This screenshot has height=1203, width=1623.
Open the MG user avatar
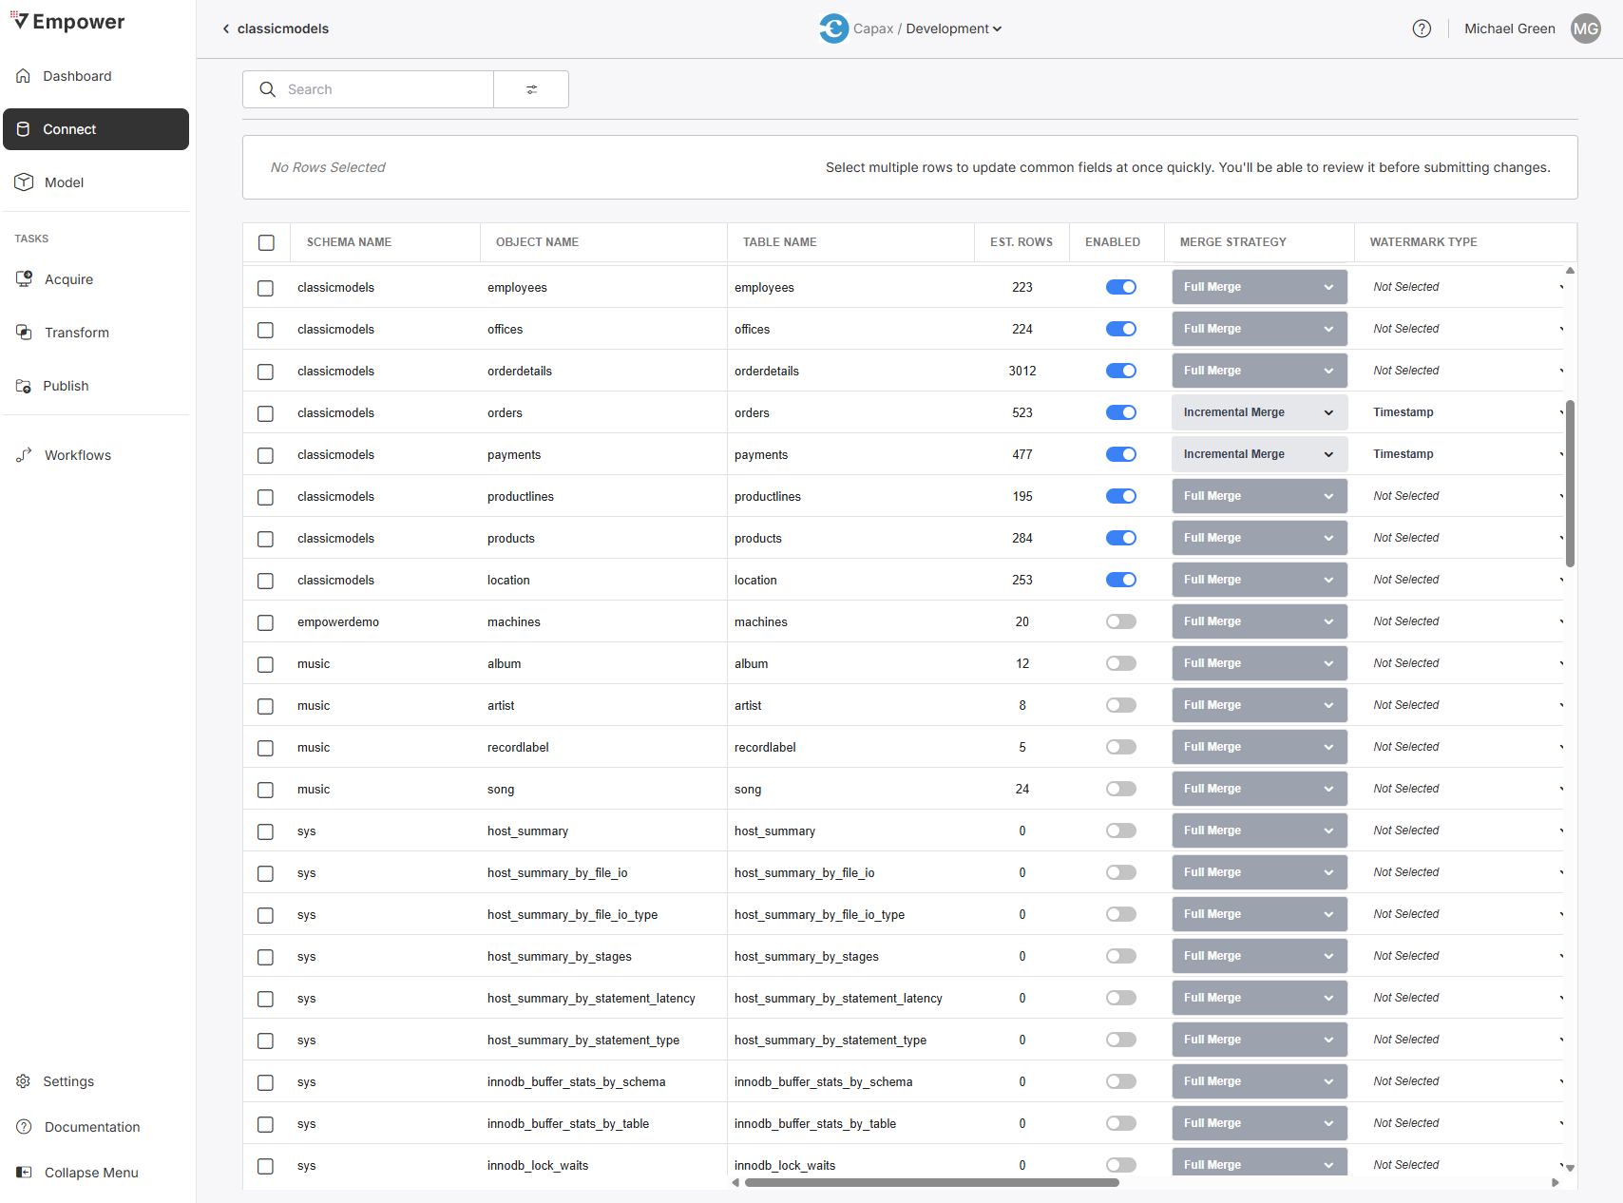click(x=1586, y=29)
